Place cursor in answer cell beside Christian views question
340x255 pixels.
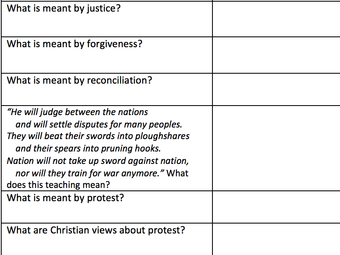pos(276,239)
